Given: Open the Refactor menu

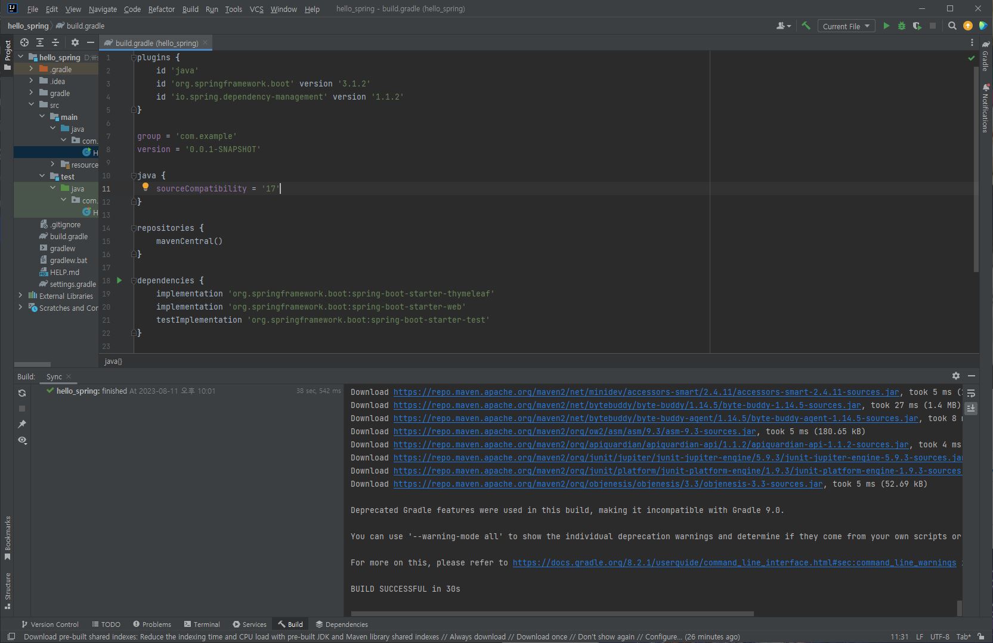Looking at the screenshot, I should pos(161,9).
